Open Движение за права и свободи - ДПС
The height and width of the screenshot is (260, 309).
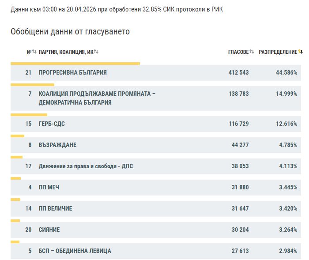pos(86,166)
